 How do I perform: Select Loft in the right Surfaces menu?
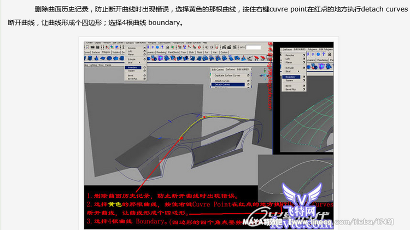(x=288, y=59)
